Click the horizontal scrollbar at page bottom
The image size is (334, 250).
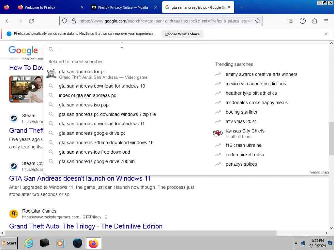(141, 233)
